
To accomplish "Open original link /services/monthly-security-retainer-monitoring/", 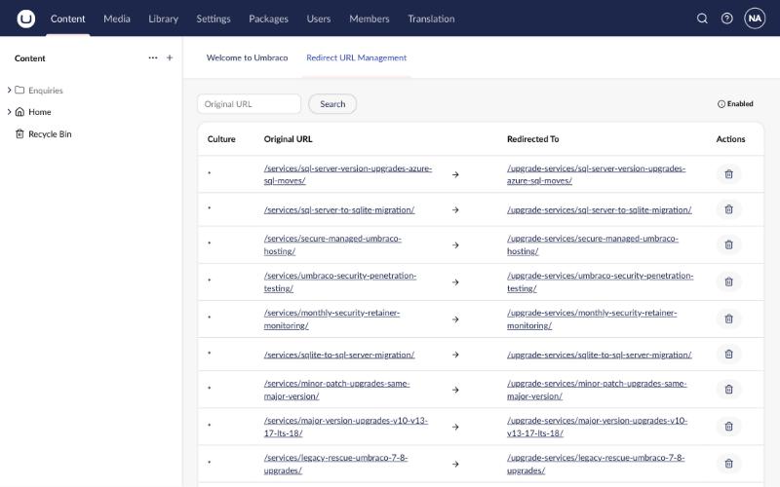I will [x=331, y=319].
